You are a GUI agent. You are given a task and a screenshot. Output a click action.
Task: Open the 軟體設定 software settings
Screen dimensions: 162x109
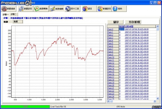pos(104,9)
